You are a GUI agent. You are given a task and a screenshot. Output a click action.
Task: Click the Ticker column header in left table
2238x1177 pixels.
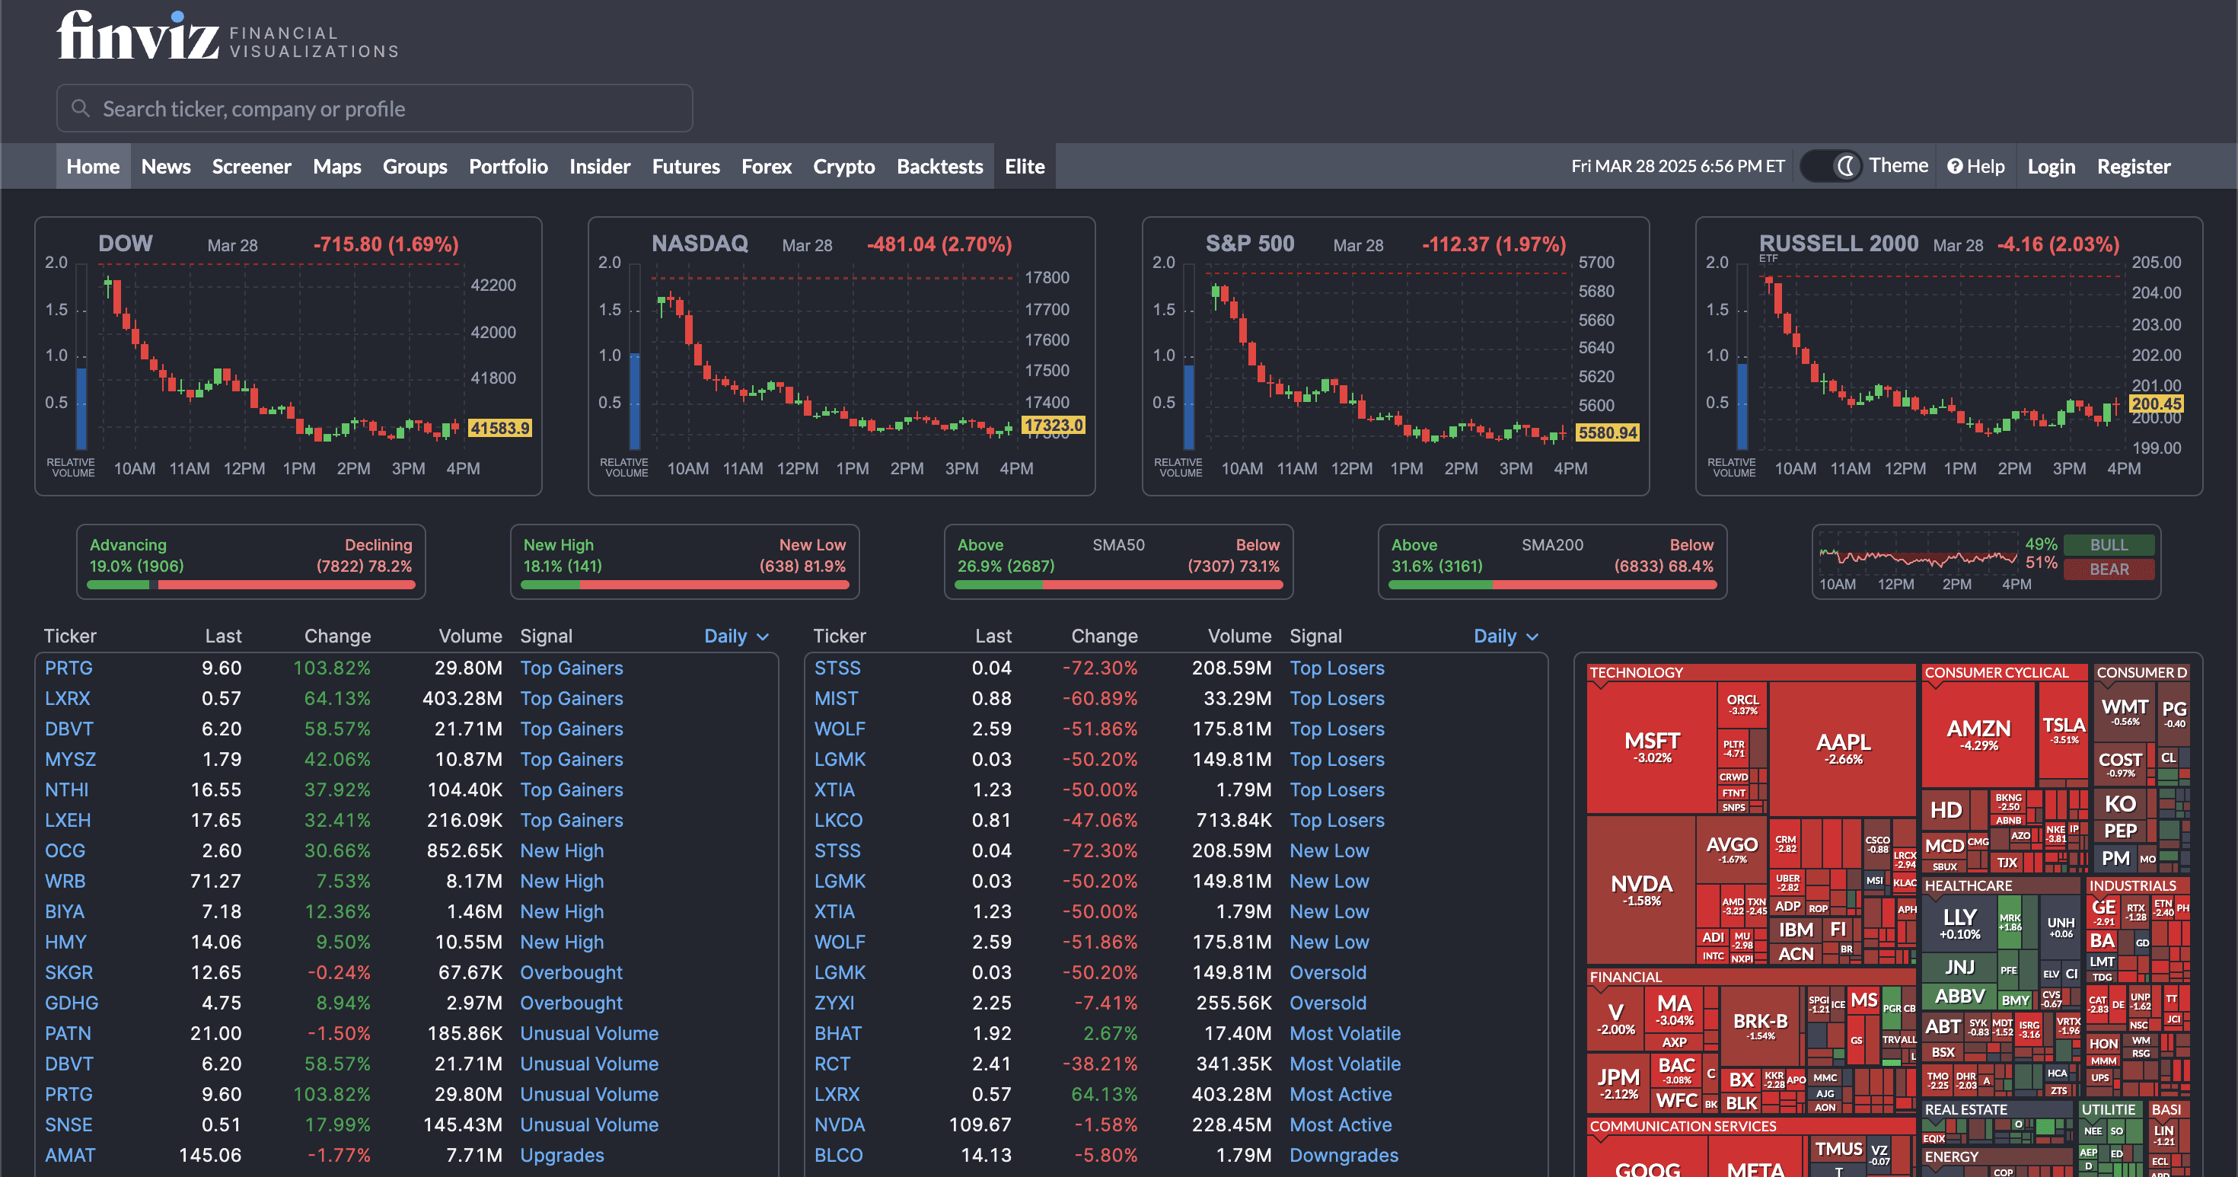69,636
